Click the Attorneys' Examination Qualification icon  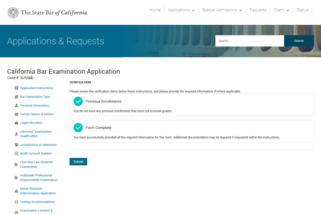(x=16, y=134)
